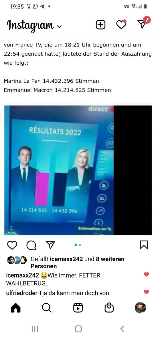Open notifications heart icon in header

[121, 25]
